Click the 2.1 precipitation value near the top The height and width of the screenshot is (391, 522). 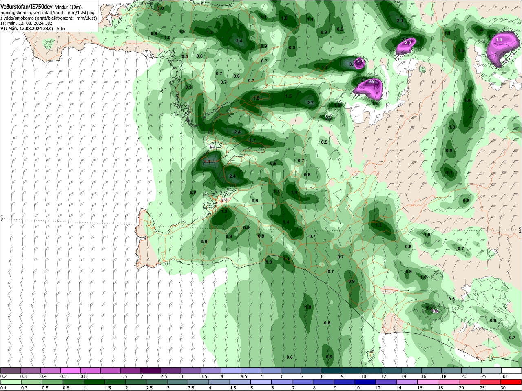[400, 21]
